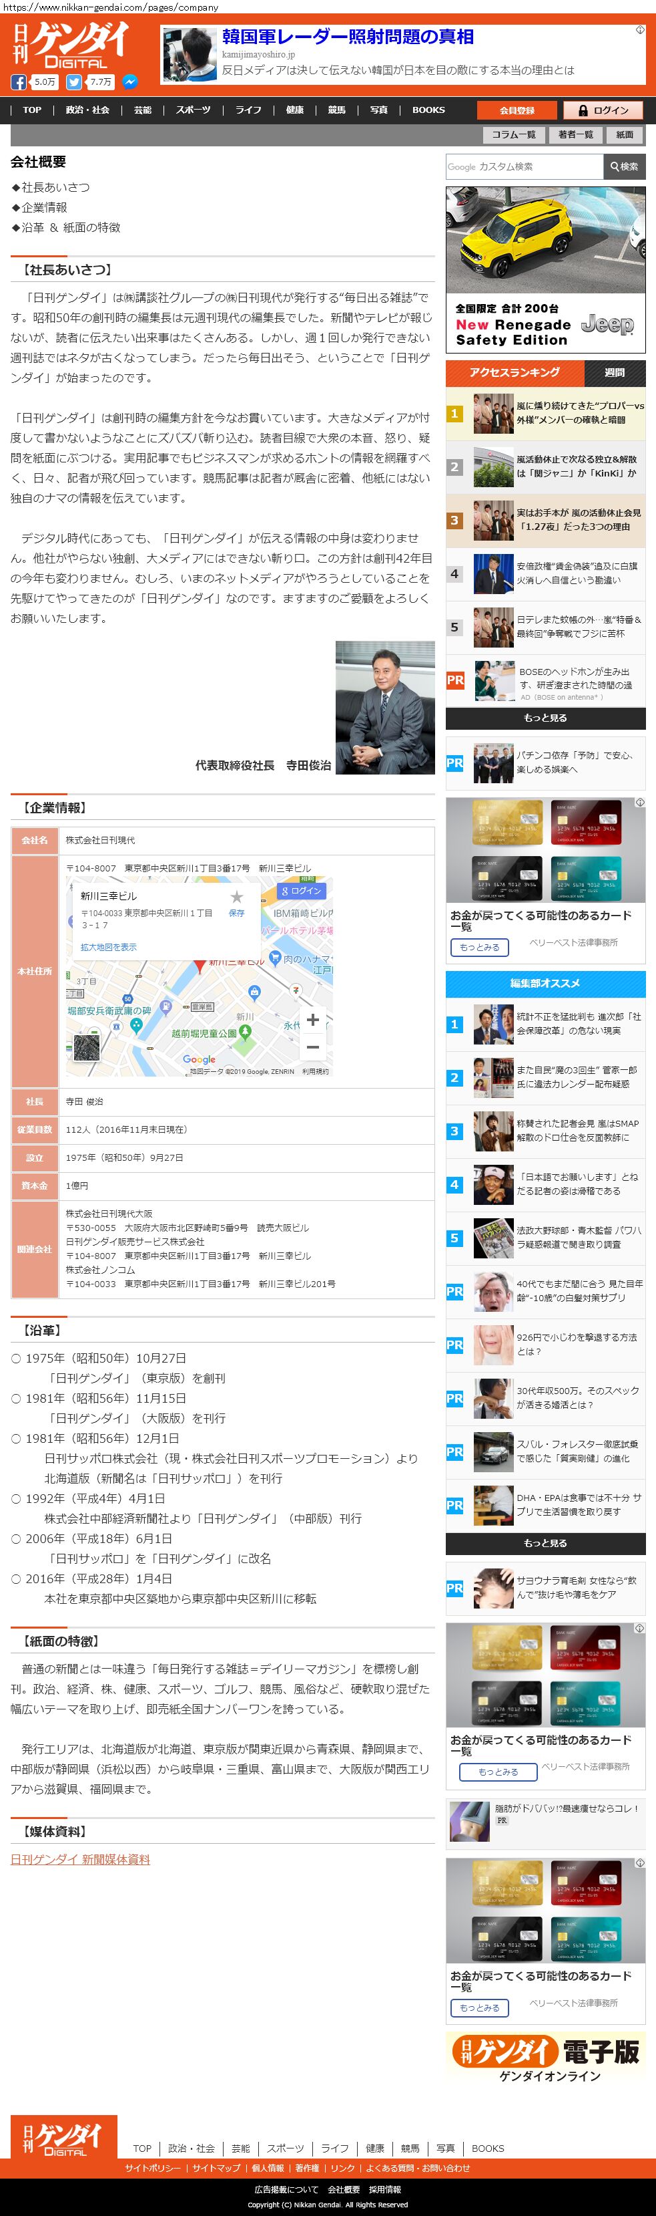Image resolution: width=656 pixels, height=2216 pixels.
Task: Select the アクセスランキング tab
Action: click(x=515, y=372)
